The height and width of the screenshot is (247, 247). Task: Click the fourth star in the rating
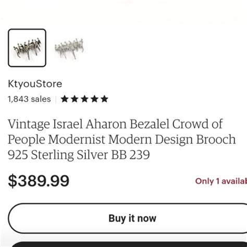tap(95, 99)
